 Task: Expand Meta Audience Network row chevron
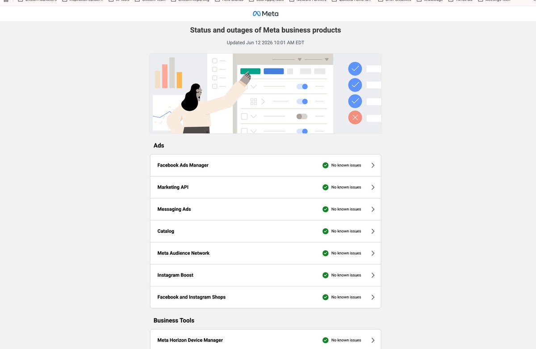(373, 253)
